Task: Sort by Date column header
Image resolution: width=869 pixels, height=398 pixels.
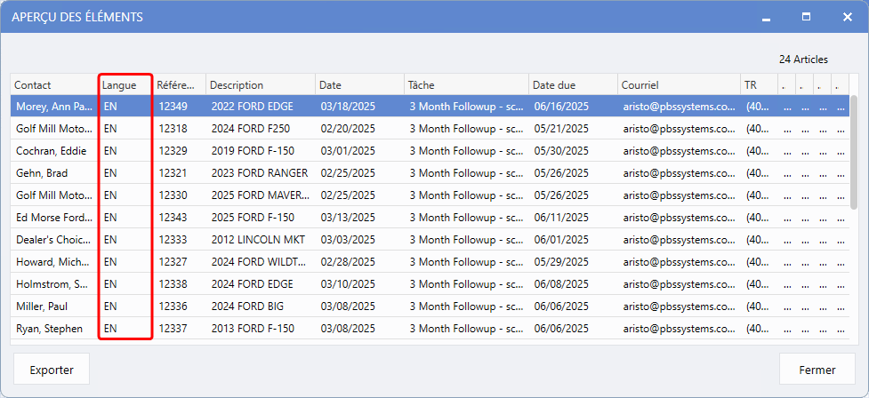Action: click(358, 85)
